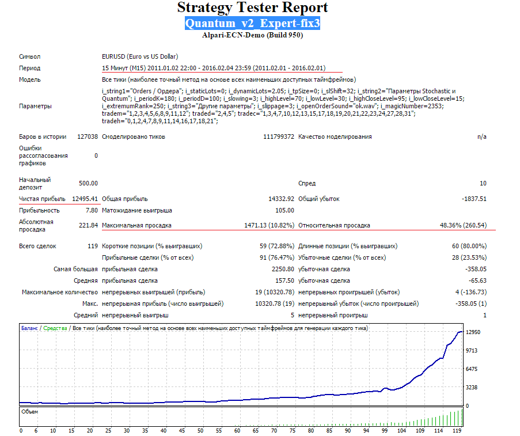
Task: Click the 'непрерывная прибыль (число выигрышей)' label
Action: 162,304
